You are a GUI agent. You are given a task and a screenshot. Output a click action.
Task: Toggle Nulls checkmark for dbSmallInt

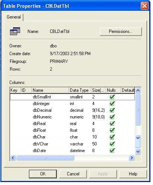click(x=112, y=97)
